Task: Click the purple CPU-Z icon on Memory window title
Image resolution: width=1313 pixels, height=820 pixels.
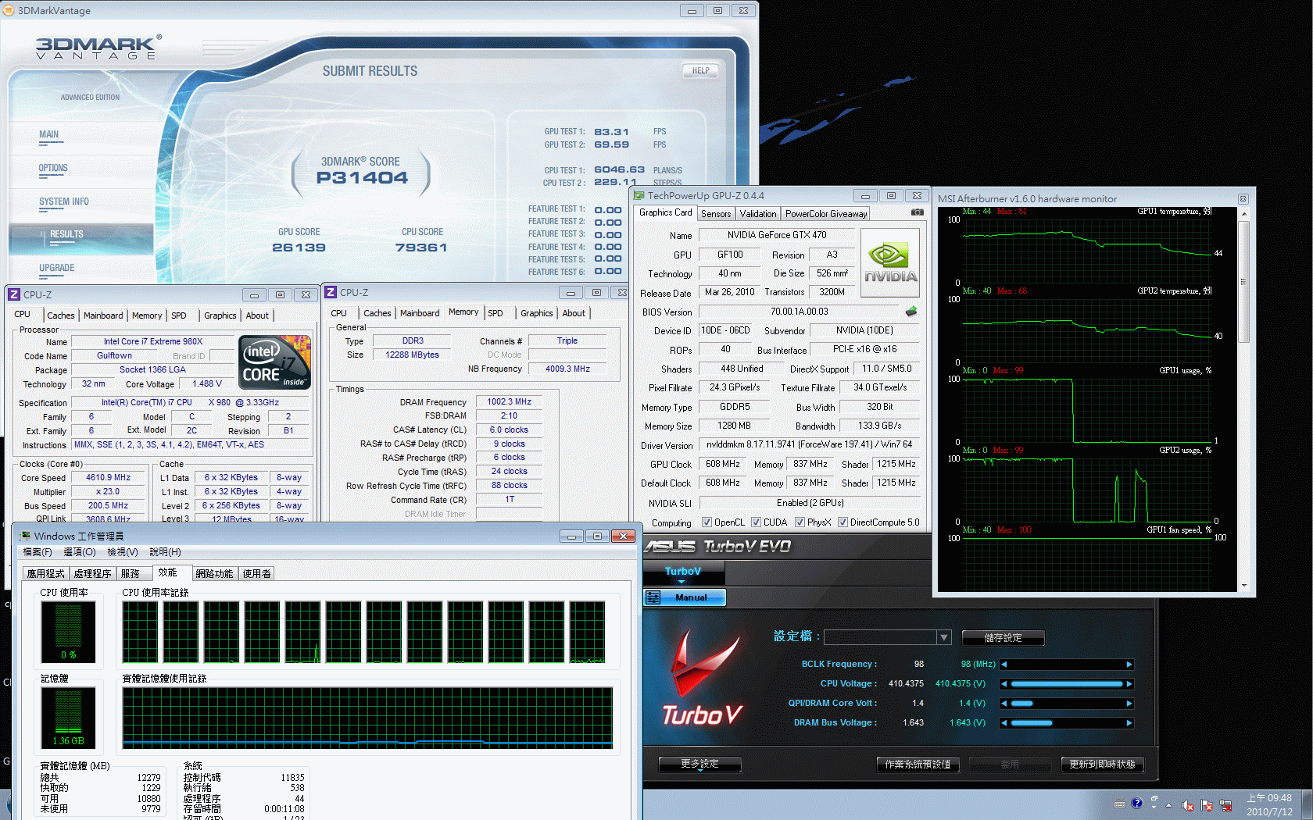Action: pyautogui.click(x=331, y=292)
